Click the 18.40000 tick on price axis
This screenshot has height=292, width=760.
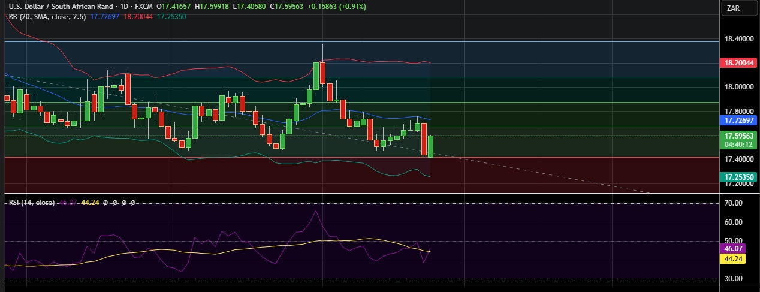click(738, 39)
